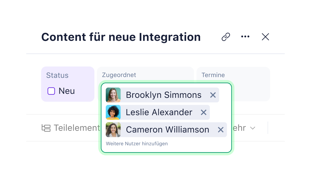
Task: Remove Brooklyn Simmons from assignees
Action: (213, 95)
